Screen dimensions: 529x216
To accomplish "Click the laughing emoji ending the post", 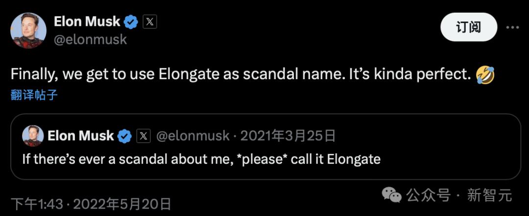I will pyautogui.click(x=485, y=75).
